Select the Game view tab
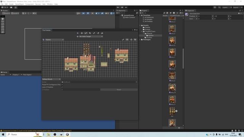 click(4, 72)
